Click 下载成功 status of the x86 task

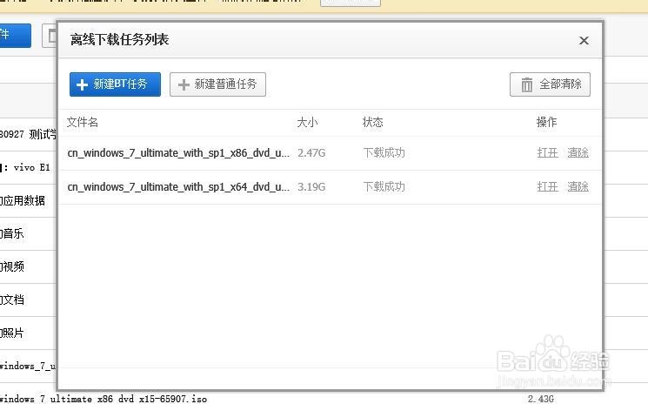384,153
